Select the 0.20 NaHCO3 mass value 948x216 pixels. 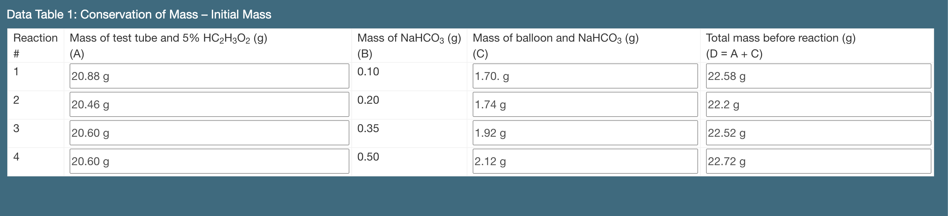pos(368,100)
